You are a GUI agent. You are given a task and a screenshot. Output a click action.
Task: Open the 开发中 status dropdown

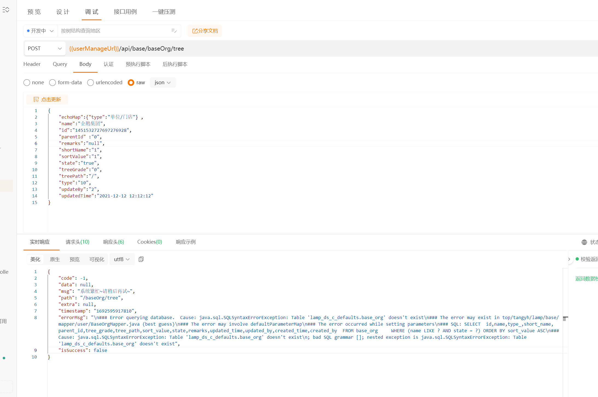point(40,31)
